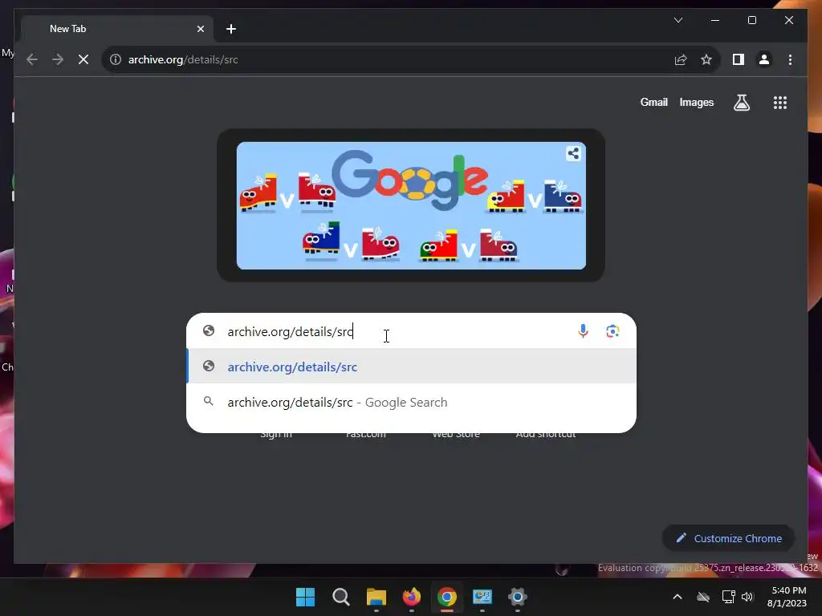The image size is (822, 616).
Task: Stop loading the page
Action: 83,59
